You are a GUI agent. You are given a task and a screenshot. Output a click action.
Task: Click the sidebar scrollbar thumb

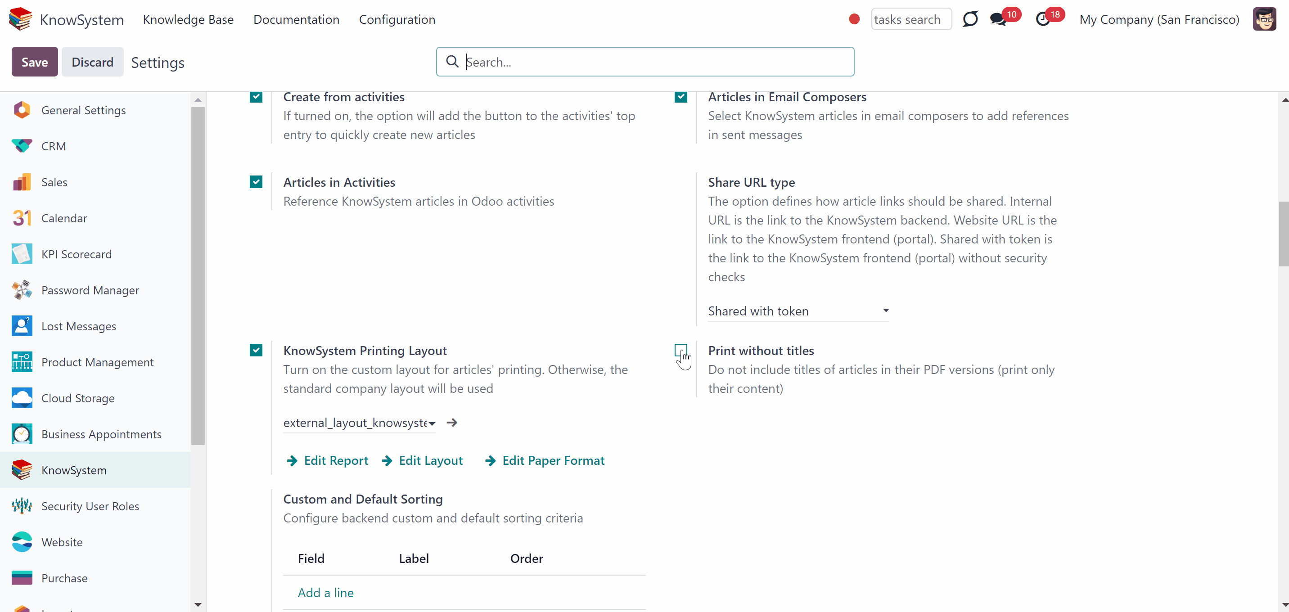[198, 276]
